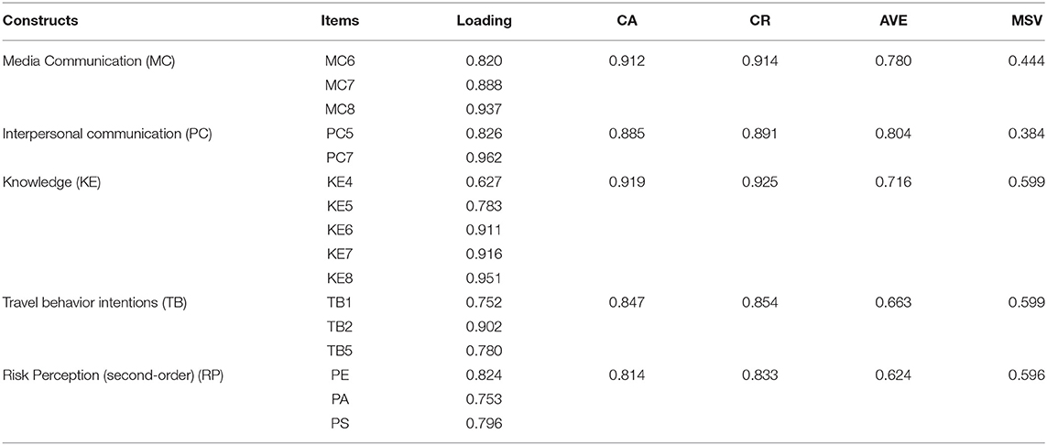
Task: Click the TB2 item cell
Action: point(340,328)
